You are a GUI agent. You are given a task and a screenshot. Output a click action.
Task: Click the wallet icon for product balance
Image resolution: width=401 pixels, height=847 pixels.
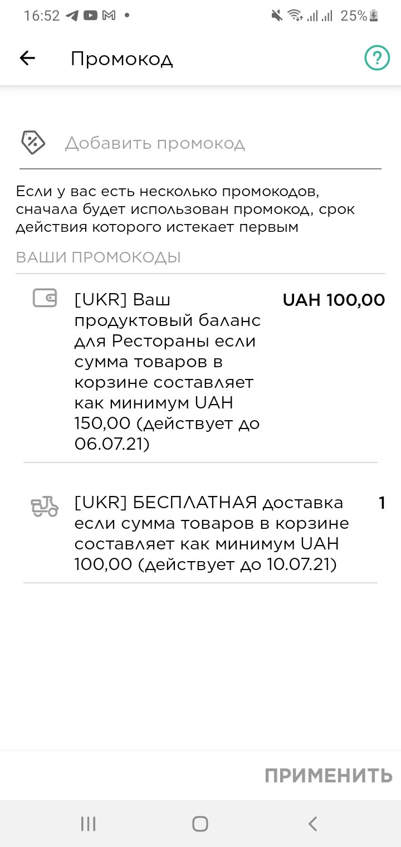45,298
